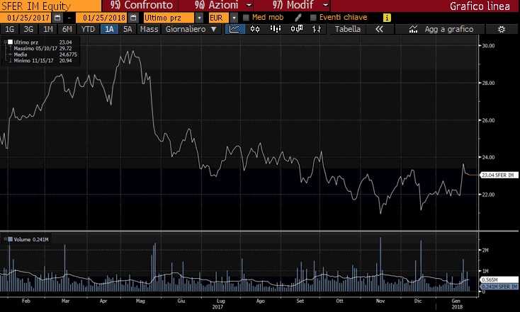Select the YTD time range tab
The image size is (520, 312).
point(88,29)
